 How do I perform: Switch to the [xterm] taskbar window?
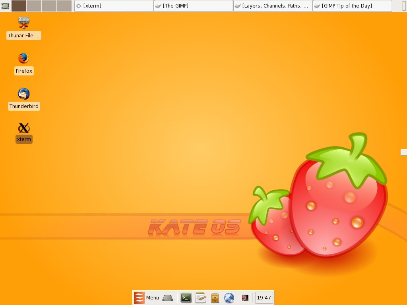click(114, 6)
